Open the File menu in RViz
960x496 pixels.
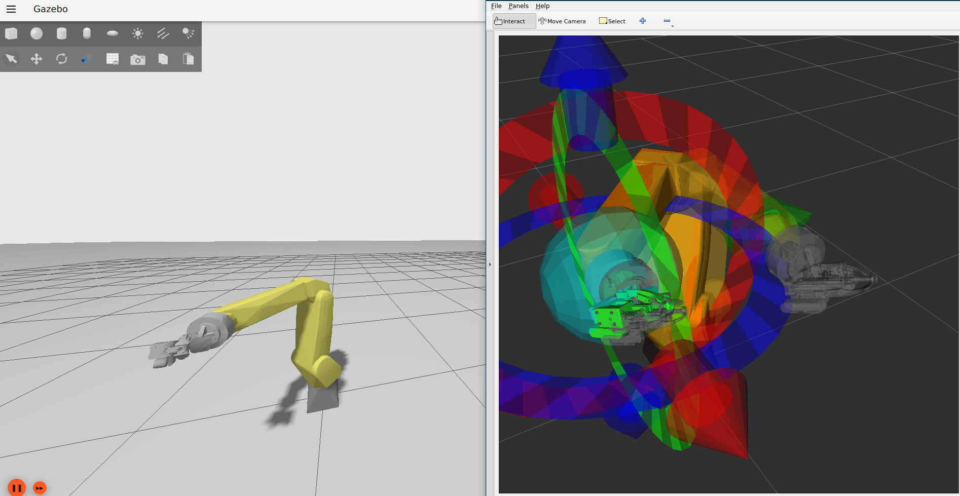(x=496, y=6)
